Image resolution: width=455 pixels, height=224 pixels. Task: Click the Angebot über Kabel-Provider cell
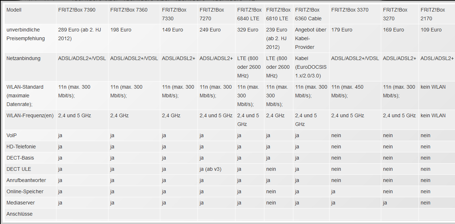(310, 38)
